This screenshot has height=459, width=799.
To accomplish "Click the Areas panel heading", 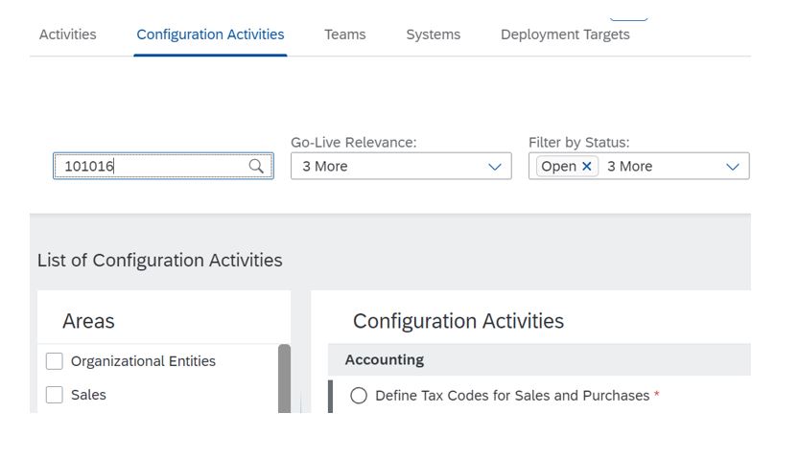I will pos(88,321).
